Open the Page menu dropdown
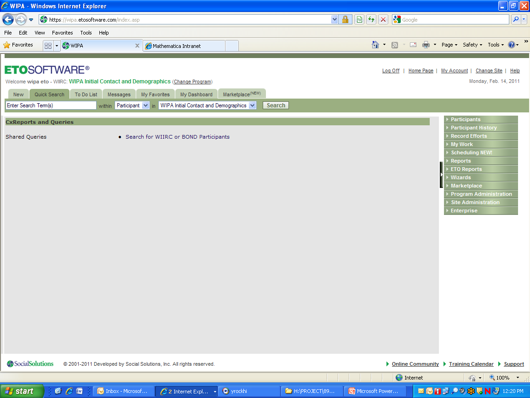Image resolution: width=530 pixels, height=398 pixels. pyautogui.click(x=449, y=45)
